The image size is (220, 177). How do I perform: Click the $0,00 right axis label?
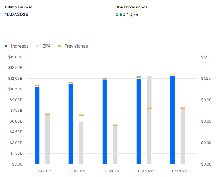pos(206,164)
